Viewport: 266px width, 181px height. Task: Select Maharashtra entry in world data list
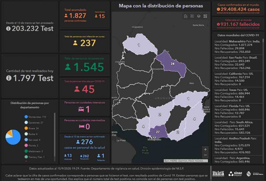point(237,46)
